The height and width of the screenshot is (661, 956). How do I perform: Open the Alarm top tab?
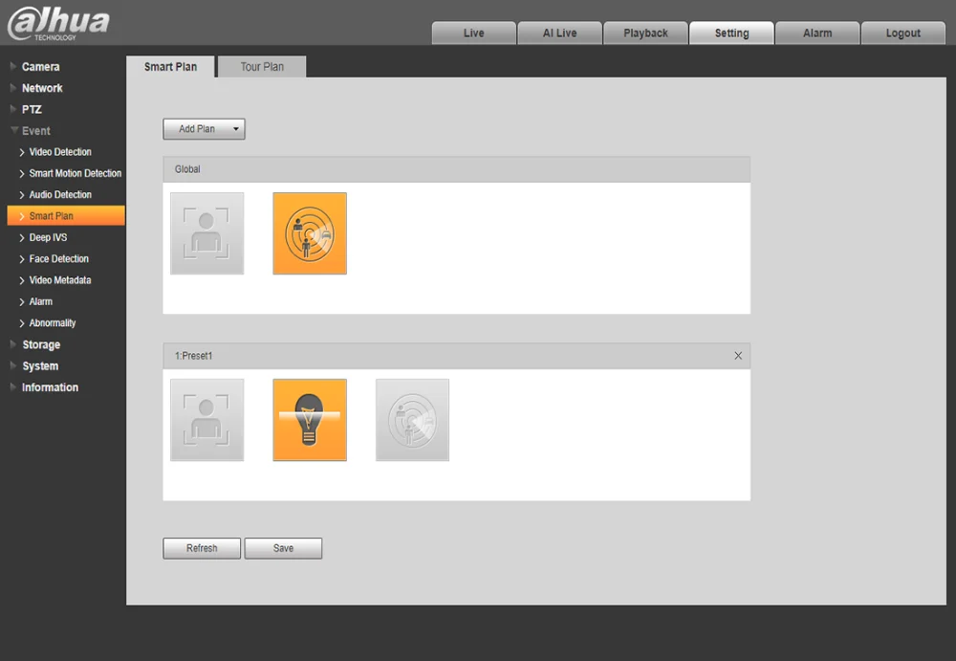click(817, 33)
